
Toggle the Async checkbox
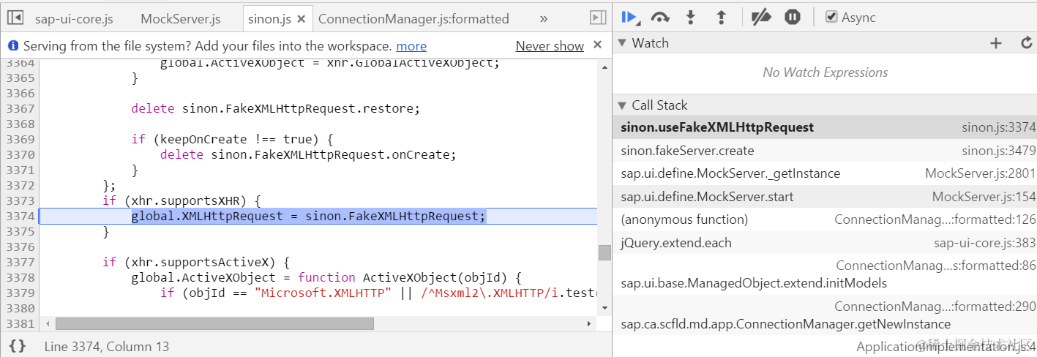point(831,17)
